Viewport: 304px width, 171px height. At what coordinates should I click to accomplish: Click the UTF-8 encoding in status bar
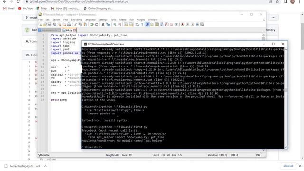pos(234,155)
